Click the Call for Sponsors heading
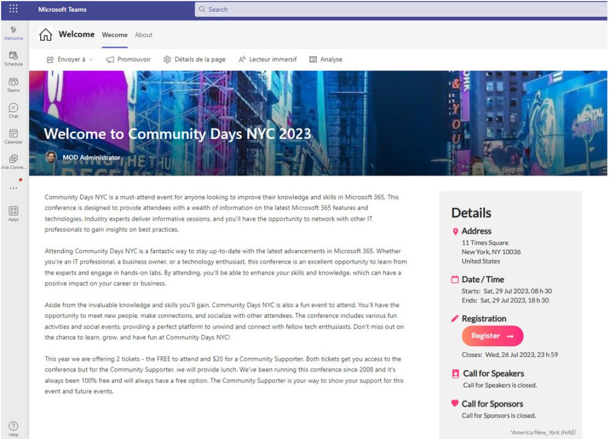 click(x=492, y=404)
